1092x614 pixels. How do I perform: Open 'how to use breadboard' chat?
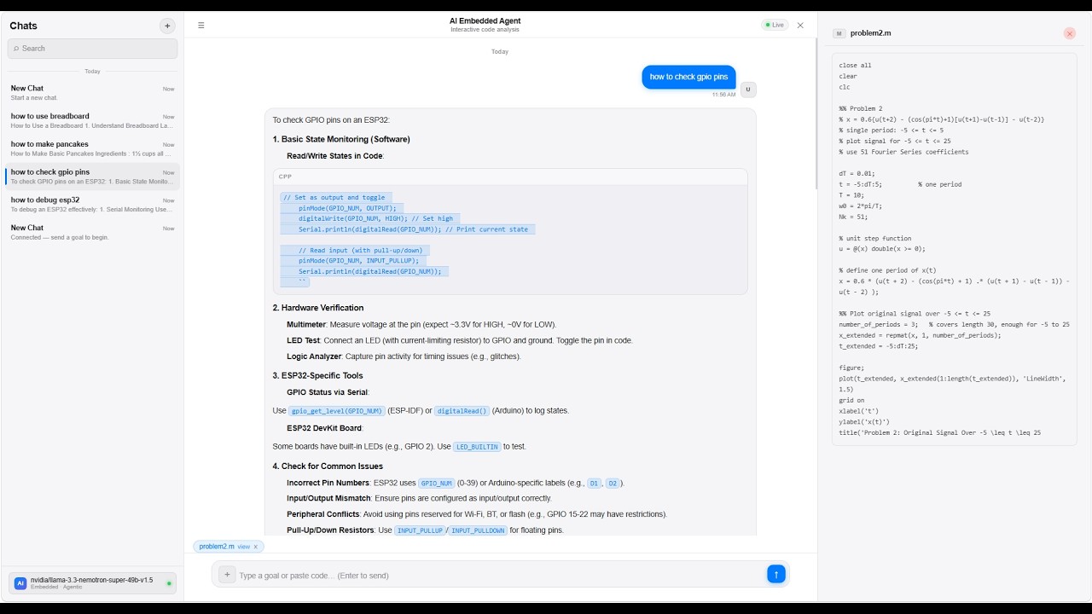click(x=92, y=120)
